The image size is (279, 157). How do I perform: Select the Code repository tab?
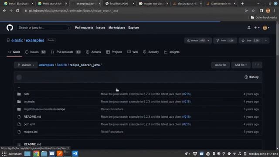pos(14,52)
